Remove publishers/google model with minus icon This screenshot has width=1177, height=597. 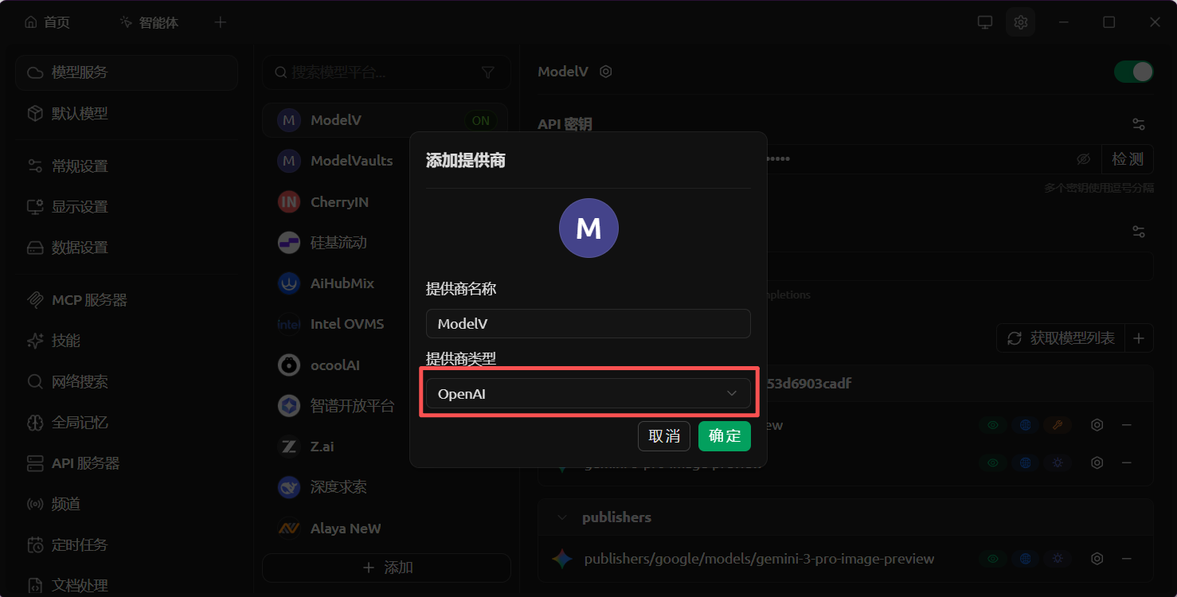(x=1127, y=559)
